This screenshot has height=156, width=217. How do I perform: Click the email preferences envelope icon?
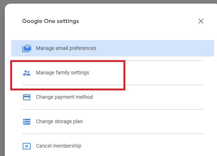tap(27, 48)
